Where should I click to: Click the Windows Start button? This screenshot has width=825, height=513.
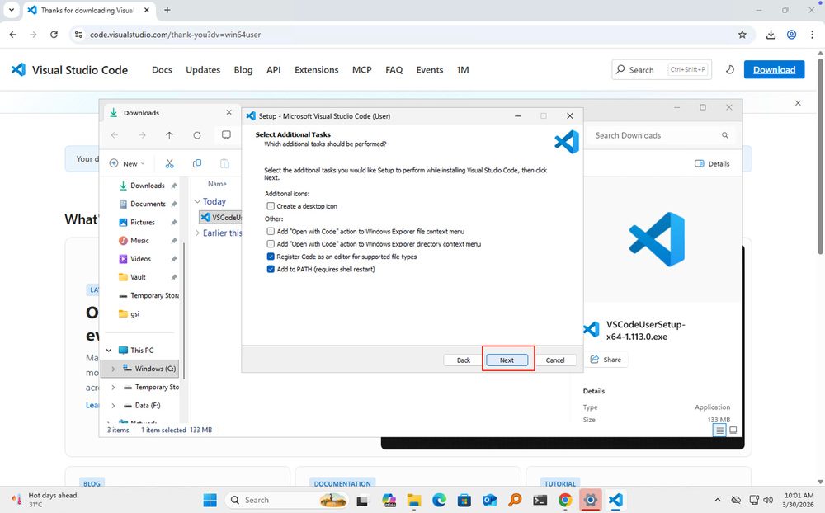pyautogui.click(x=210, y=500)
